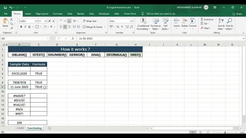Click the Percent Style icon

(x=118, y=27)
